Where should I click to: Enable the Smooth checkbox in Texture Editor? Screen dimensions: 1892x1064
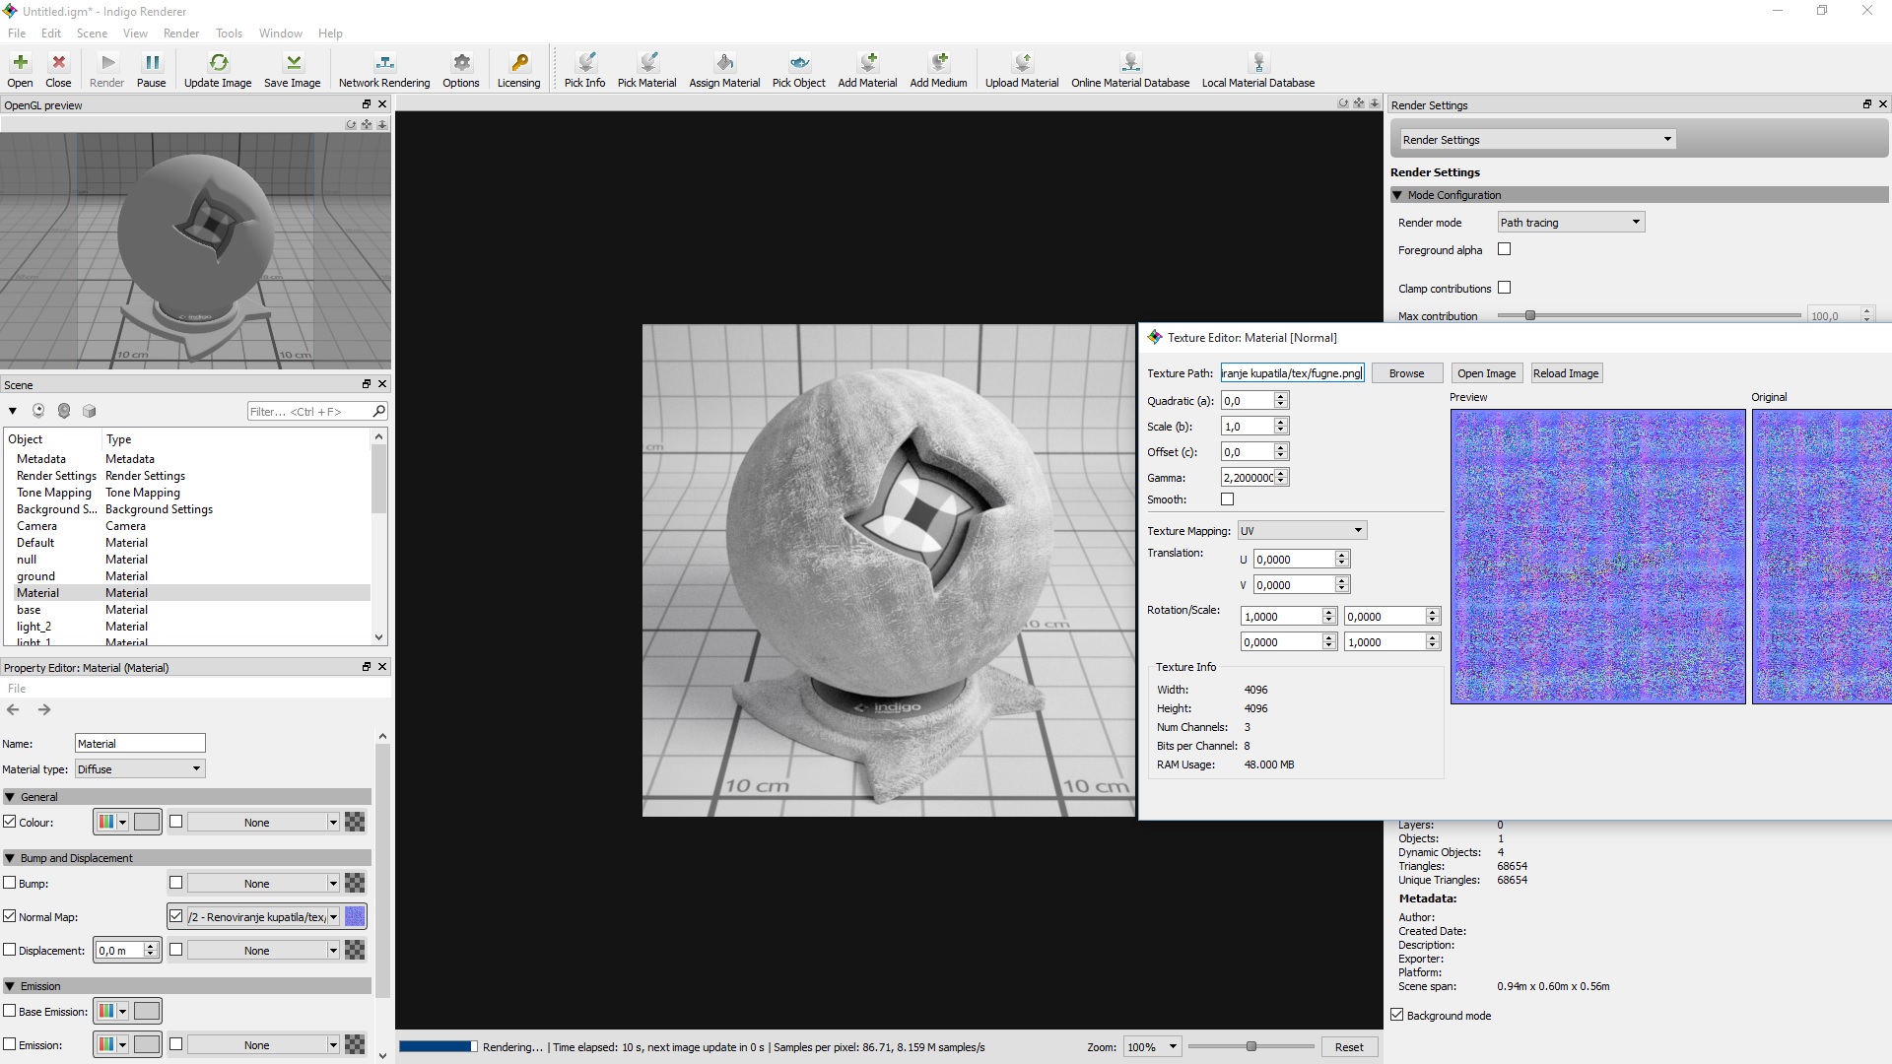coord(1227,499)
